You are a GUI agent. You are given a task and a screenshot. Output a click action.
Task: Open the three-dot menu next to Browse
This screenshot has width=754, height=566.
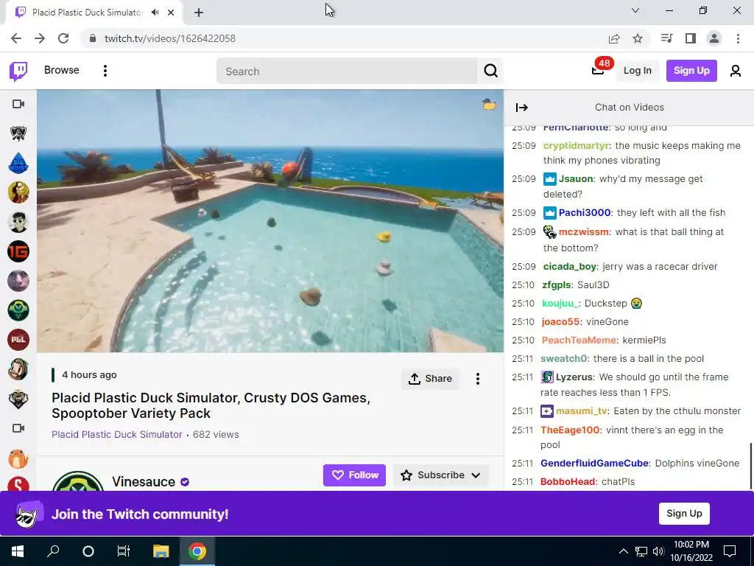pyautogui.click(x=105, y=71)
